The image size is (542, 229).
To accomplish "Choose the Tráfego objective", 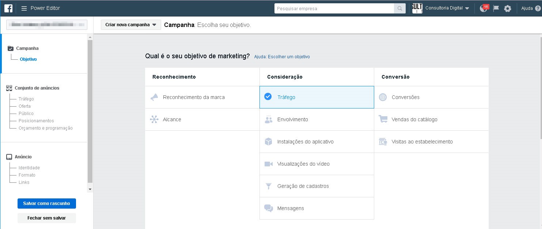I will (317, 97).
